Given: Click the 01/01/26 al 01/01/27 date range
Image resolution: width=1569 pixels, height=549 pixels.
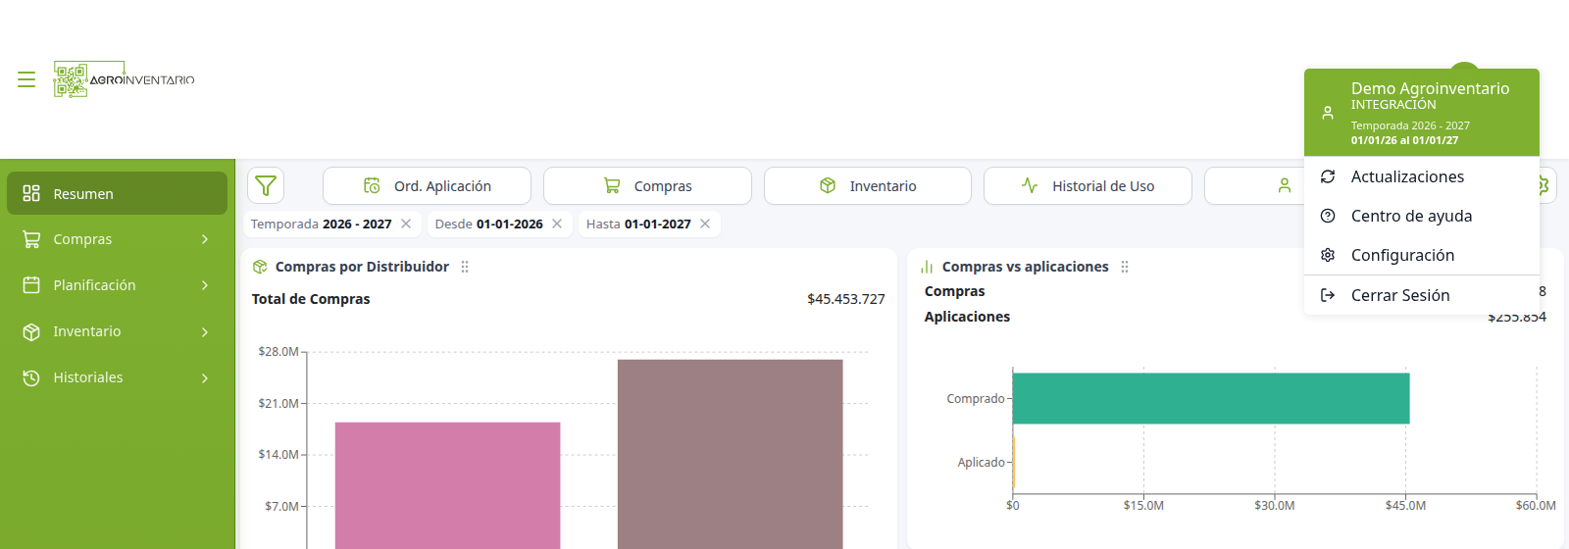Looking at the screenshot, I should tap(1404, 140).
